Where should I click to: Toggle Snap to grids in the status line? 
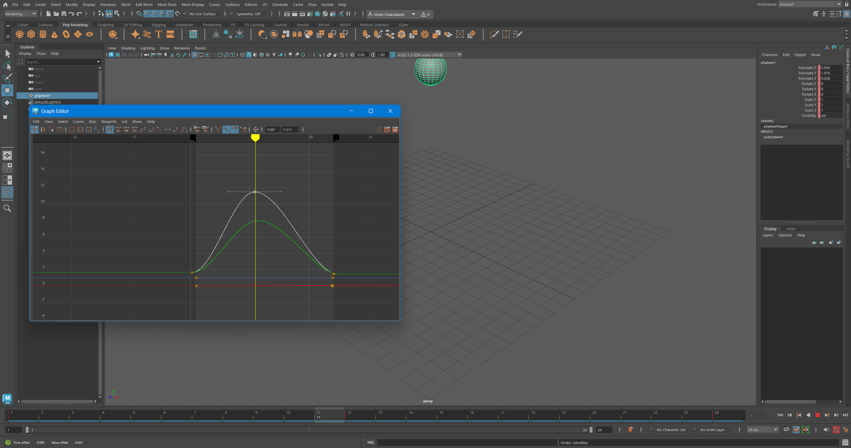pos(139,14)
